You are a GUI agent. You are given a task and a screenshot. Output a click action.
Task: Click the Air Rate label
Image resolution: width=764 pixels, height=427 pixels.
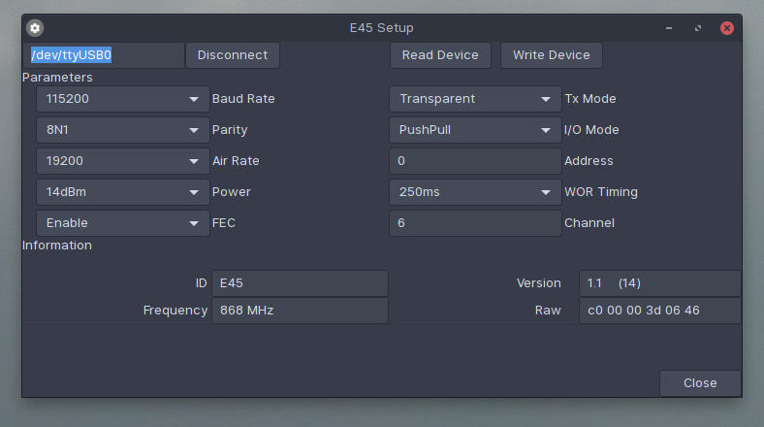coord(236,161)
